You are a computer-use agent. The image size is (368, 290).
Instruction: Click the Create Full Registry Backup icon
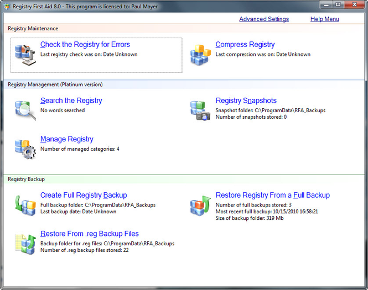25,205
